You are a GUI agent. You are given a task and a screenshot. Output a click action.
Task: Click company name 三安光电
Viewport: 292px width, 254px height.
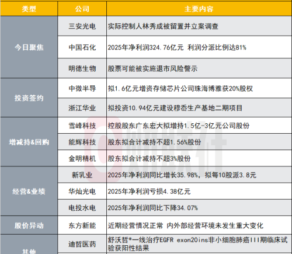pos(82,26)
